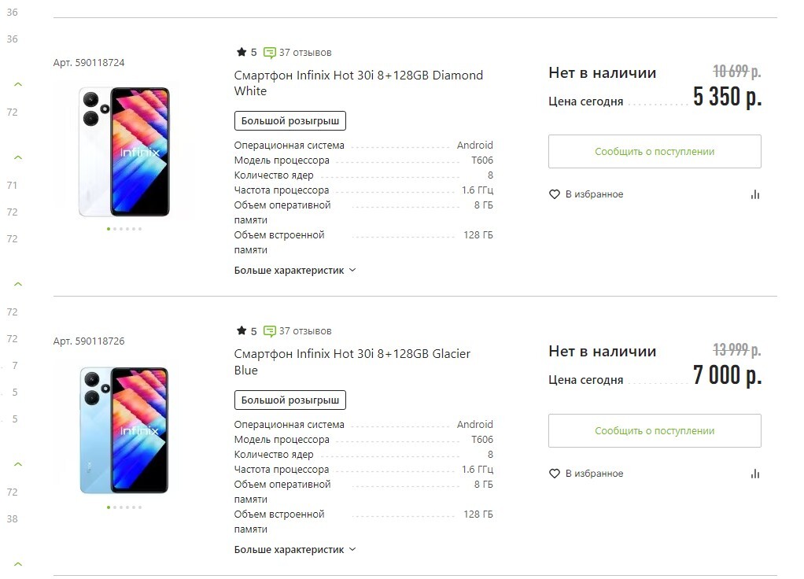Expand more characteristics for Diamond White phone
This screenshot has width=804, height=579.
coord(295,270)
